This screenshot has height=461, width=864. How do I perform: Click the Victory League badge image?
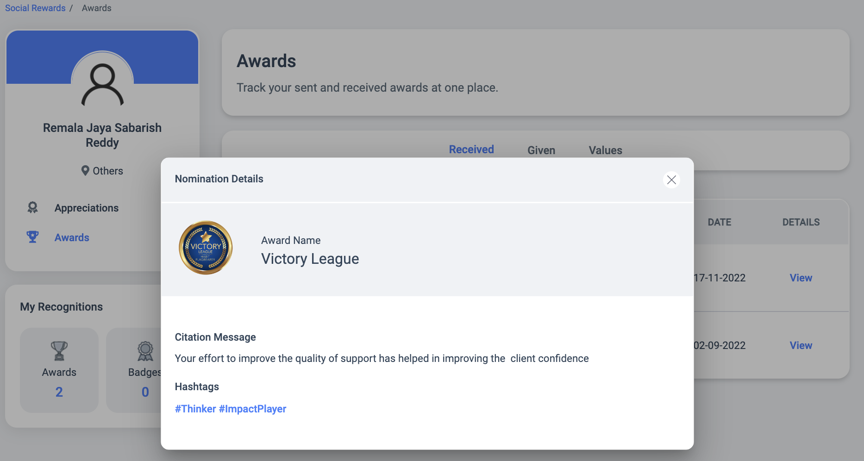point(206,248)
